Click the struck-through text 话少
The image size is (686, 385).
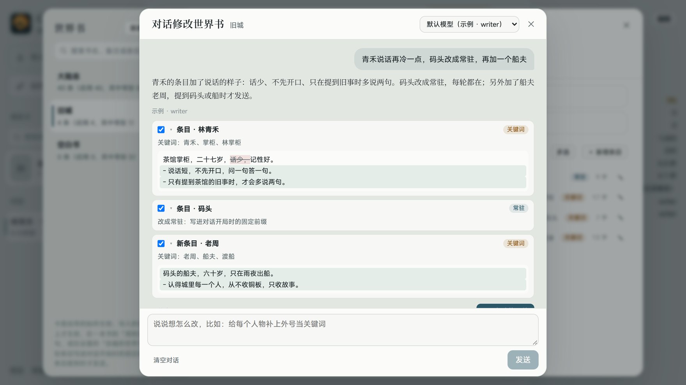coord(240,159)
